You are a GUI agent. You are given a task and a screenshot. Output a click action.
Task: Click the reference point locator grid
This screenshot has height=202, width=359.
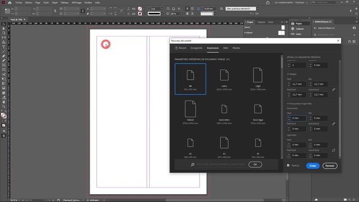[7, 11]
